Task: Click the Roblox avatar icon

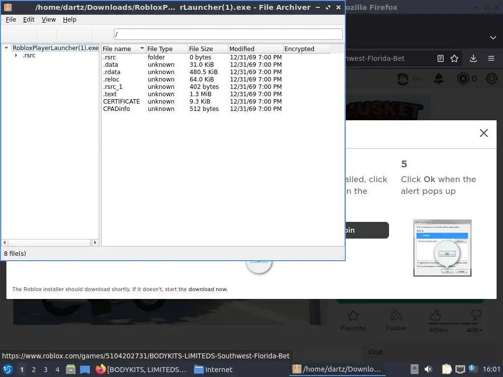Action: point(403,79)
